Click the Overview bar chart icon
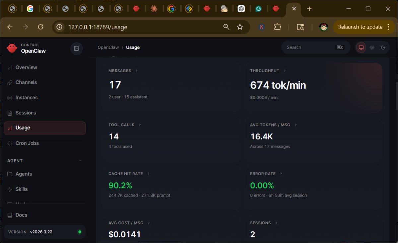398x243 pixels. pyautogui.click(x=10, y=68)
